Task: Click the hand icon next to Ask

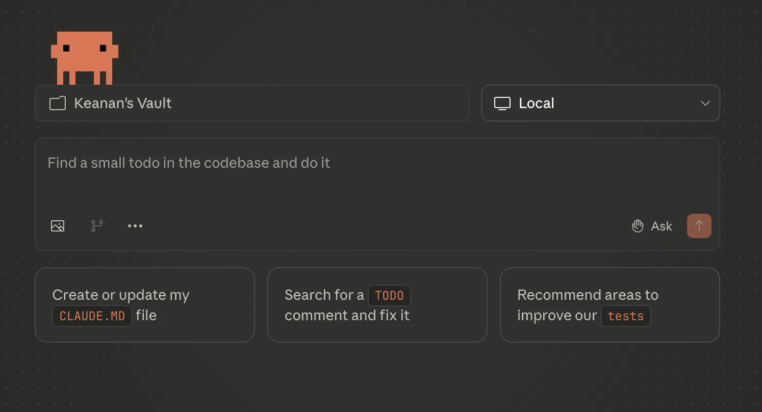Action: click(x=638, y=226)
